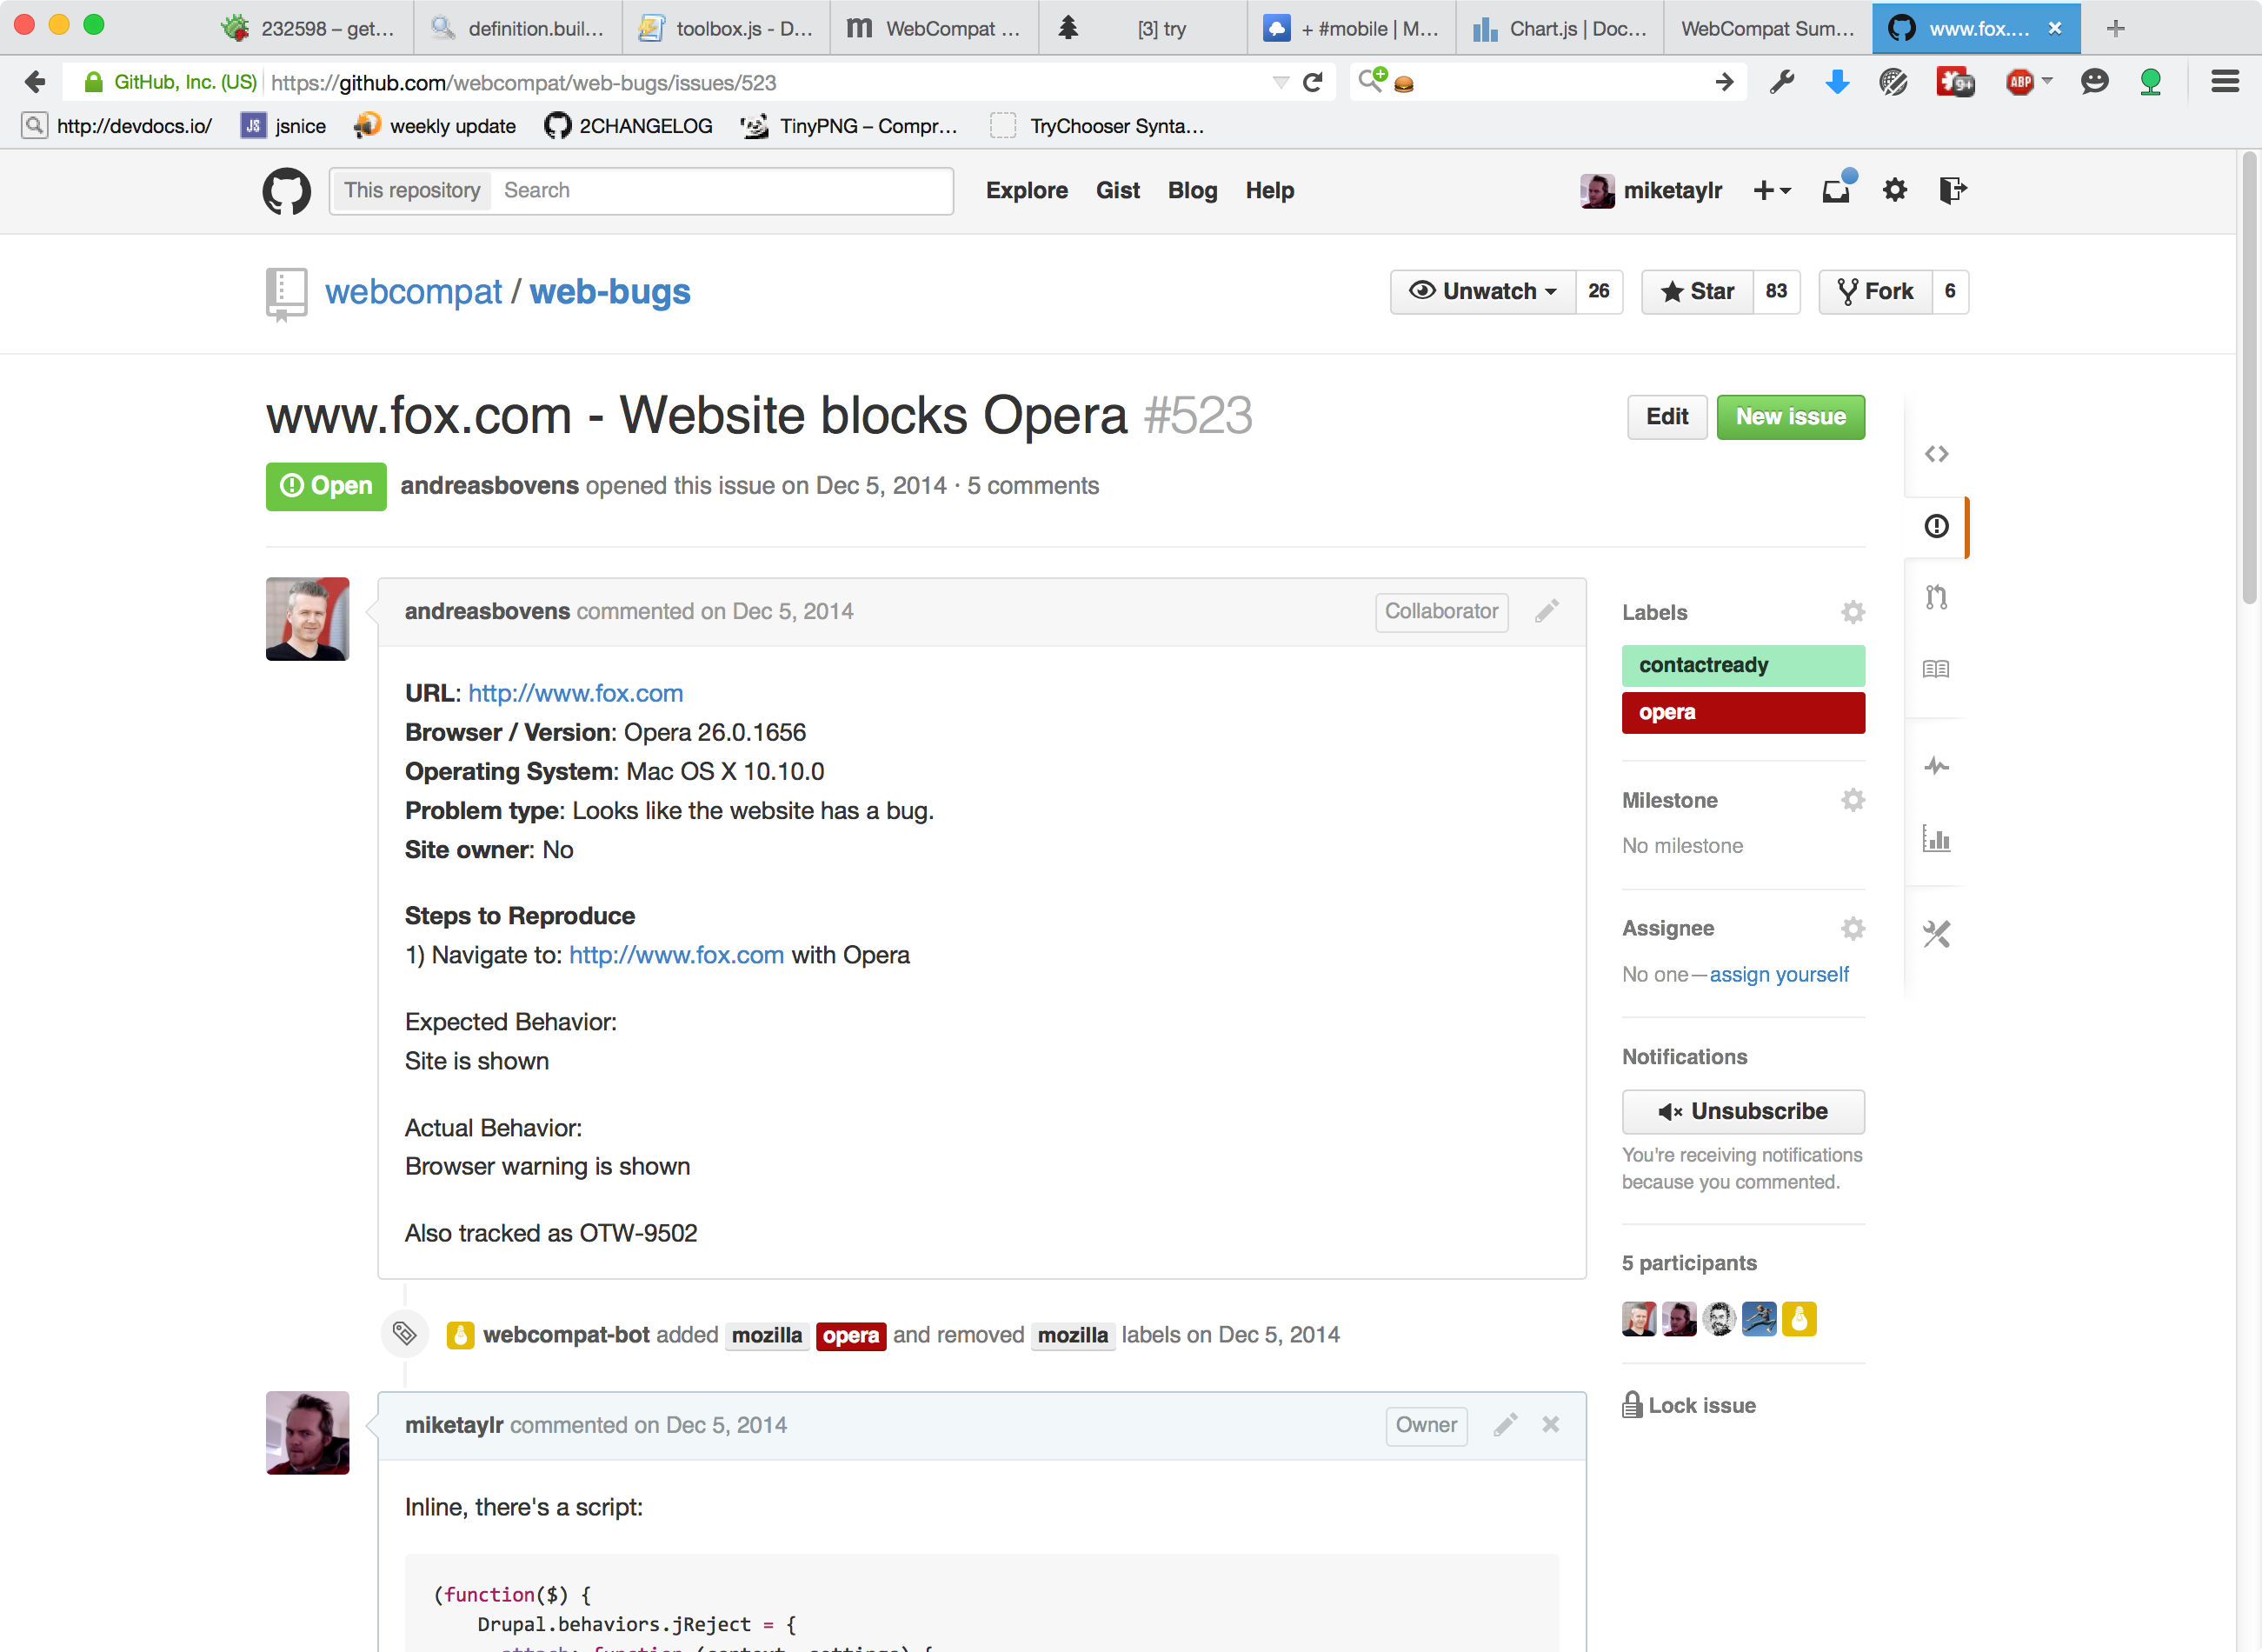Open the Pulse activity icon
The image size is (2262, 1652).
click(x=1936, y=766)
